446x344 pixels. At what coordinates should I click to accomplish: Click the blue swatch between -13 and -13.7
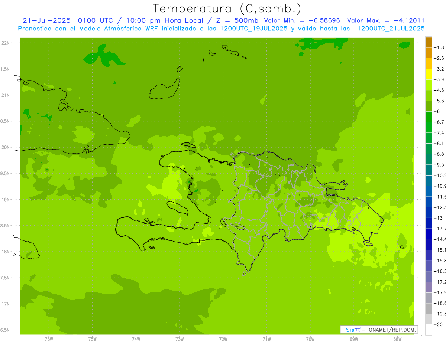click(429, 223)
